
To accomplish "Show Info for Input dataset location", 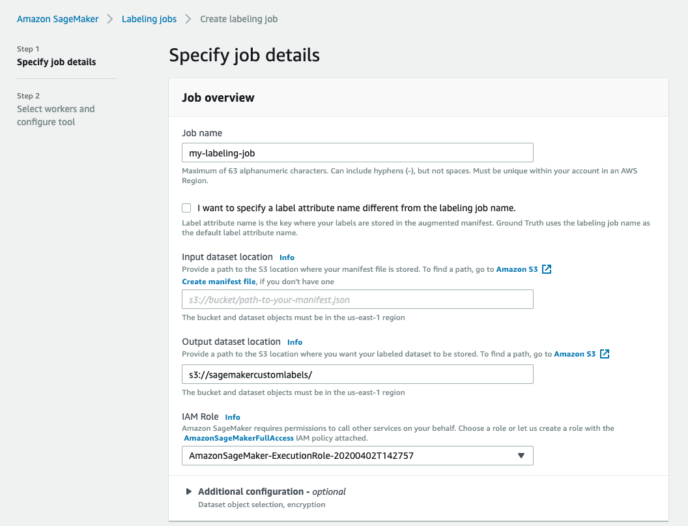I will click(x=287, y=257).
